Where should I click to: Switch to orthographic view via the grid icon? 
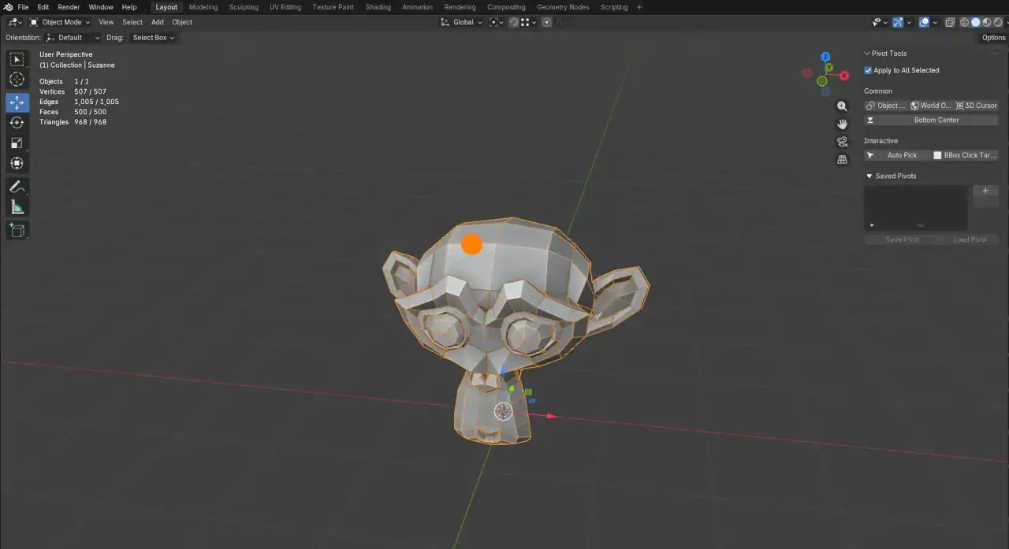coord(842,159)
